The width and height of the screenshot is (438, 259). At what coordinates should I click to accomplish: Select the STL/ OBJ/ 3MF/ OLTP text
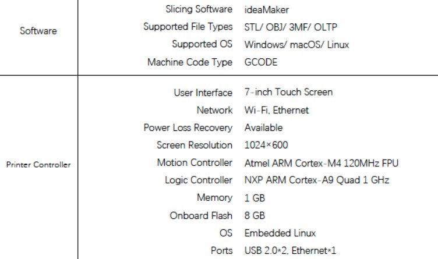point(291,27)
